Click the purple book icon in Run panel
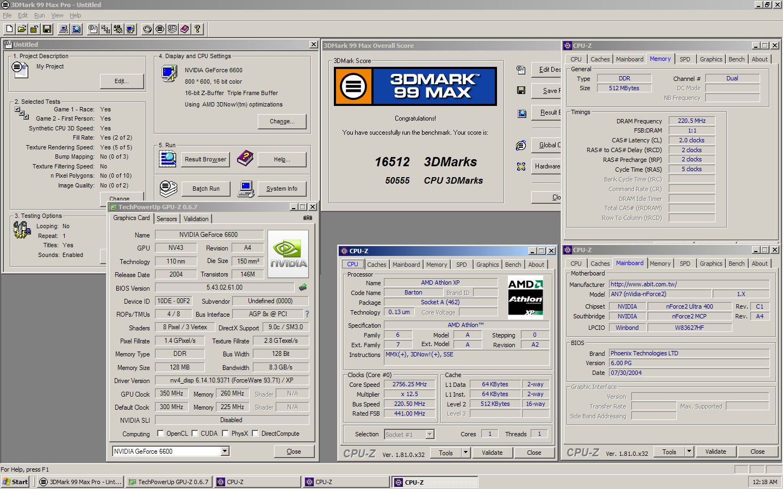The height and width of the screenshot is (489, 783). point(245,159)
